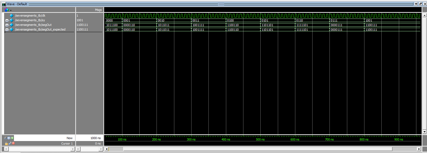Click the clk value 1 in Msgs
The image size is (427, 153).
pos(77,16)
